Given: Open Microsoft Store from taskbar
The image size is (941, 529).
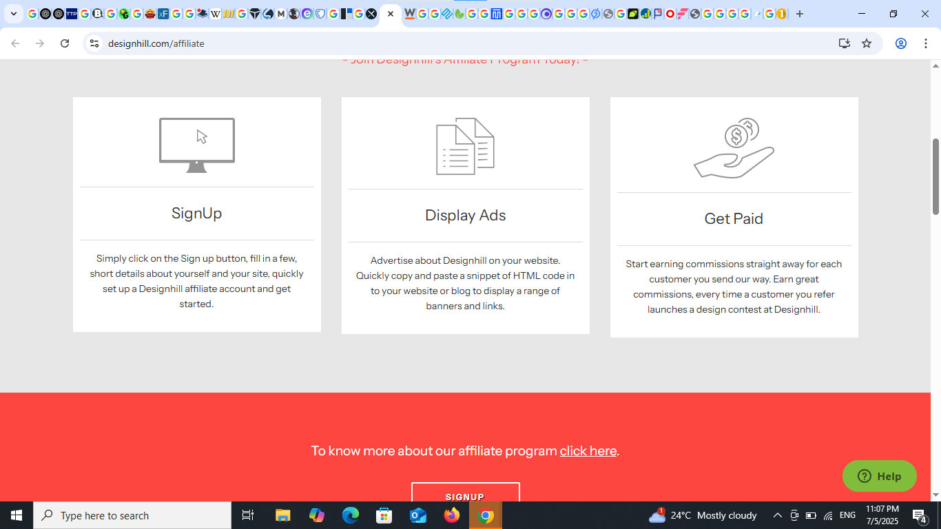Looking at the screenshot, I should point(384,515).
